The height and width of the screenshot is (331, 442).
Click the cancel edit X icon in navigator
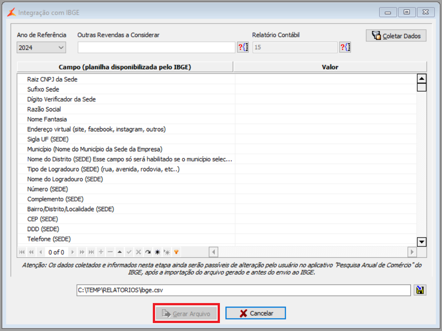pyautogui.click(x=139, y=252)
